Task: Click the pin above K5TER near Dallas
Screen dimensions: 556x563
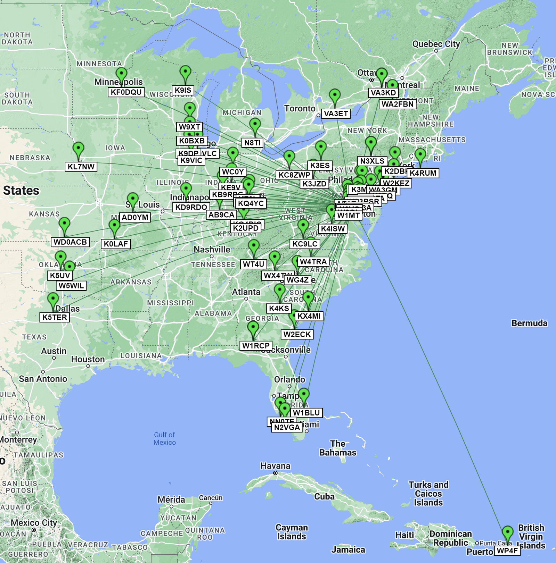Action: (x=53, y=299)
